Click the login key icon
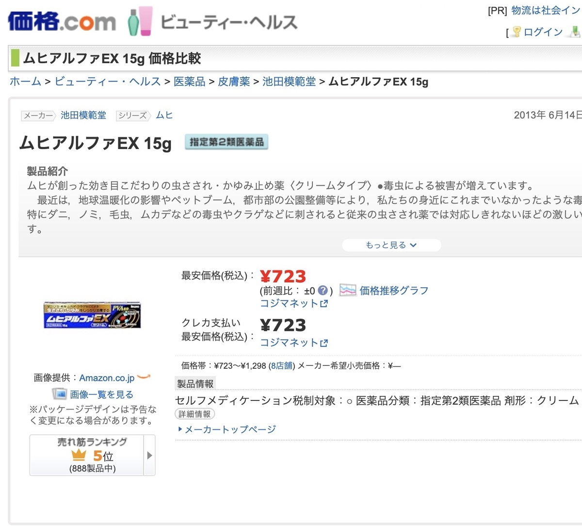 coord(517,32)
